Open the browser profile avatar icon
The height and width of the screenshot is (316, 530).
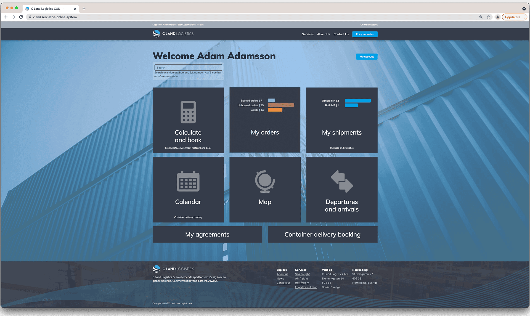click(x=497, y=17)
